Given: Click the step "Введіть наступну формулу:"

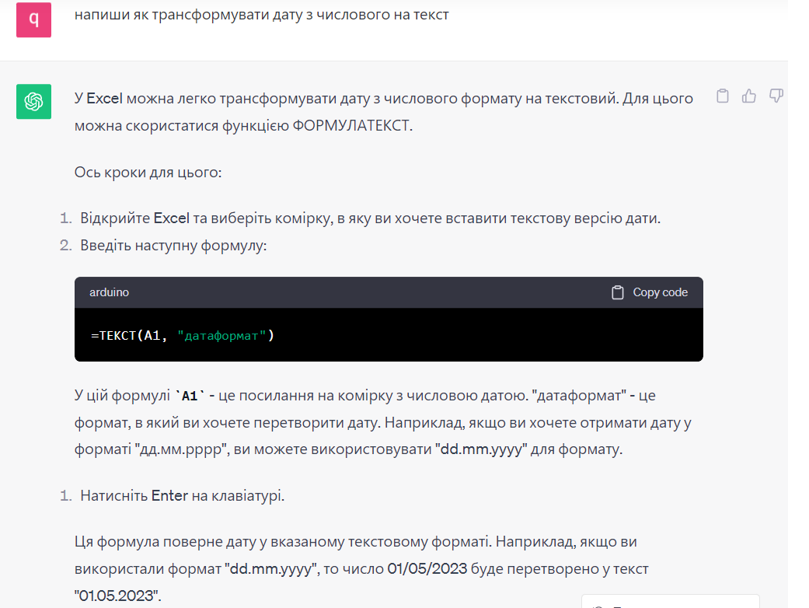Looking at the screenshot, I should click(173, 246).
